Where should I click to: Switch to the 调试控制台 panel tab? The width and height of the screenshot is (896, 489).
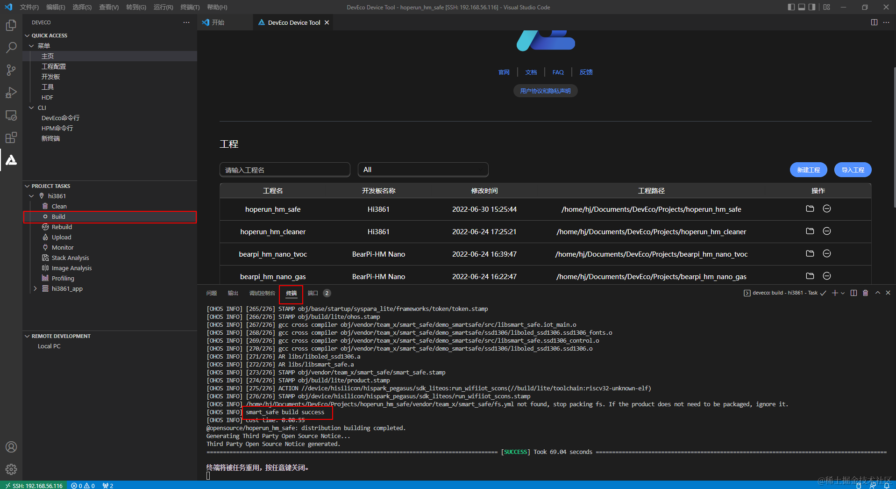[x=262, y=293]
